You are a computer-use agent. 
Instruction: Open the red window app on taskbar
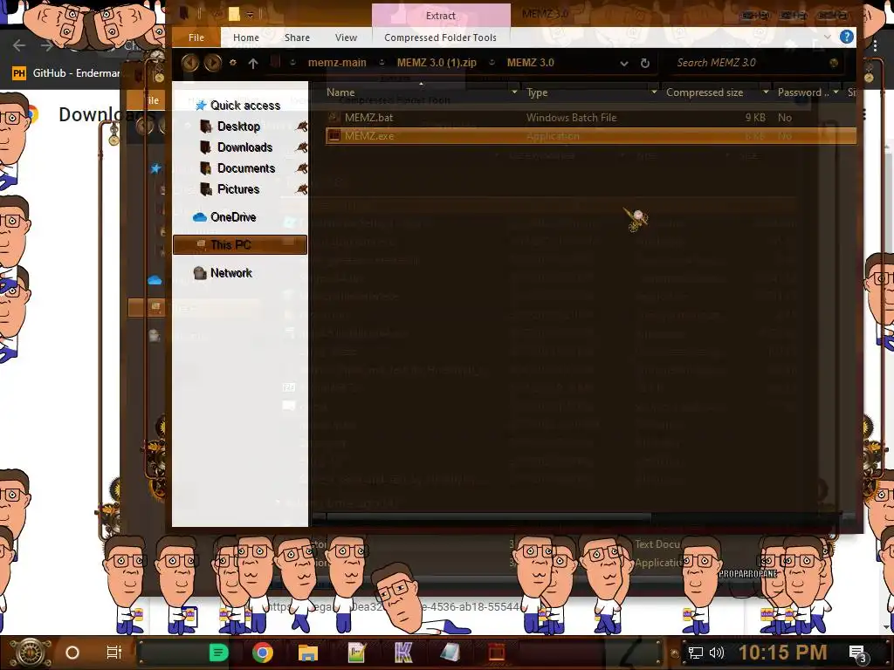(x=497, y=653)
